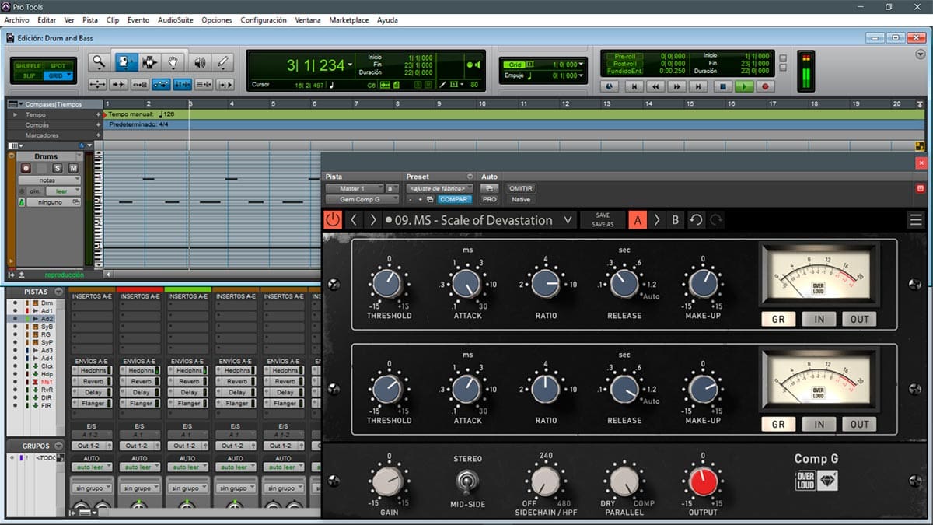The height and width of the screenshot is (525, 933).
Task: Select comparison slot A
Action: [x=638, y=220]
